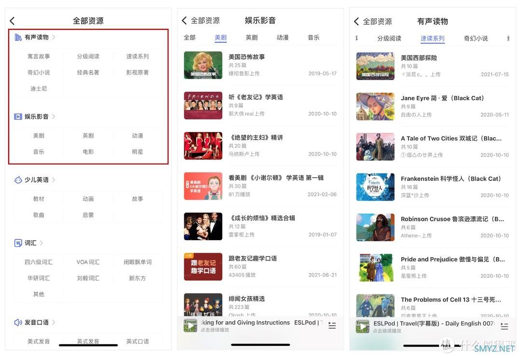Open The Problems of Cell 13 item

click(433, 305)
